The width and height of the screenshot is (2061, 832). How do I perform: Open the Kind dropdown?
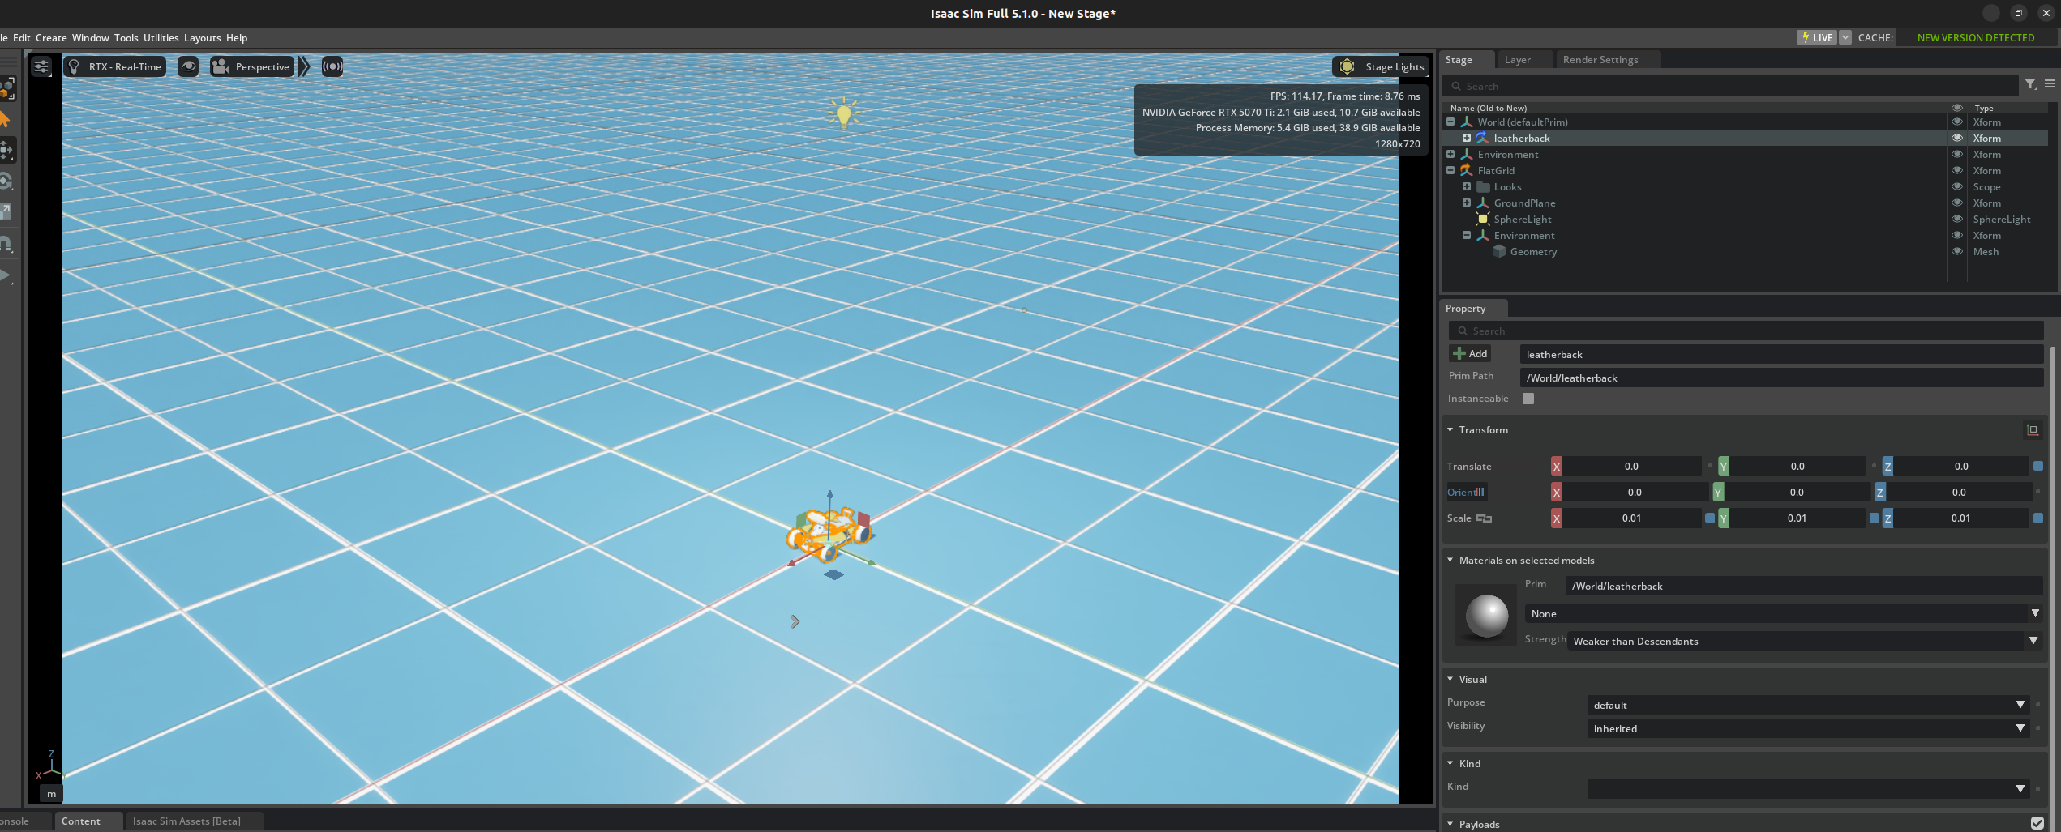pos(1808,789)
